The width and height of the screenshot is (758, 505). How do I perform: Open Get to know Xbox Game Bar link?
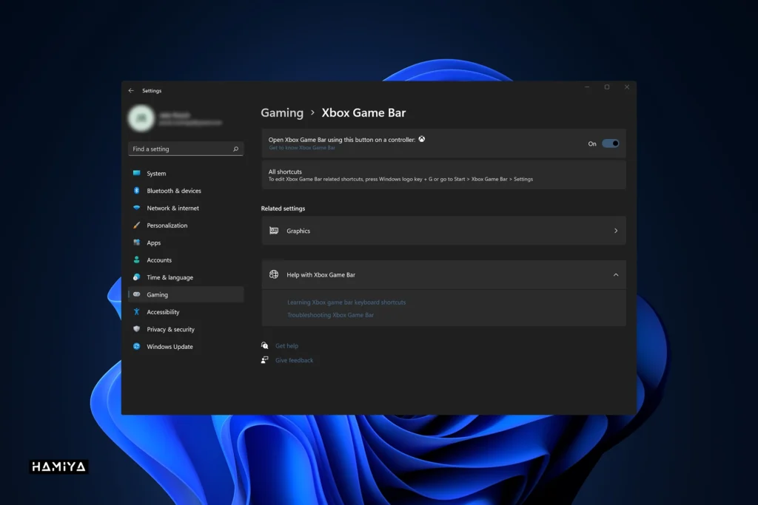[x=302, y=148]
